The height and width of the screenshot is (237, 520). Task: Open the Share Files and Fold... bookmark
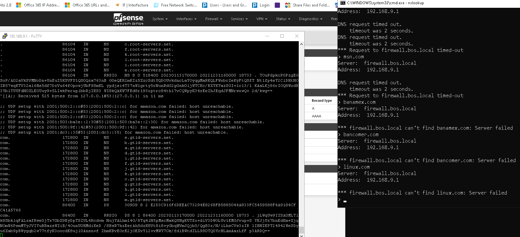307,5
